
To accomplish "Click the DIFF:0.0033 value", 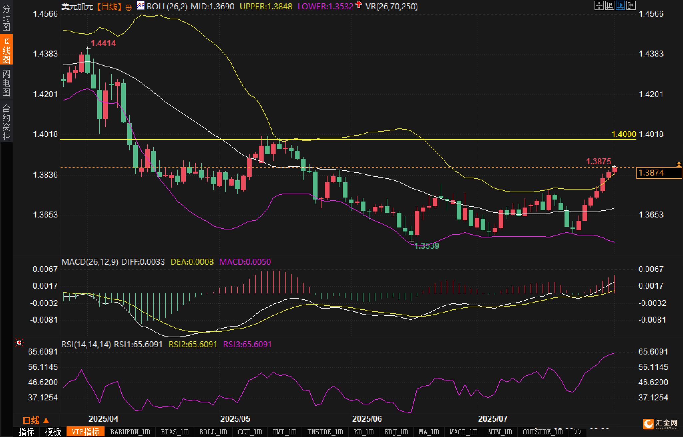I will (x=143, y=262).
